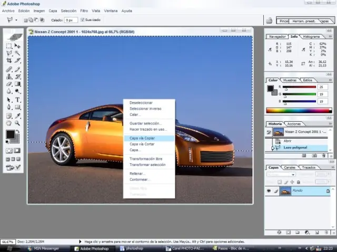Screen dimensions: 337x252
Task: Open the Archivo menu
Action: point(8,10)
